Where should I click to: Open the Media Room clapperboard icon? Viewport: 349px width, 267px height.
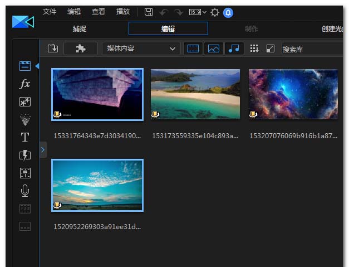click(25, 66)
